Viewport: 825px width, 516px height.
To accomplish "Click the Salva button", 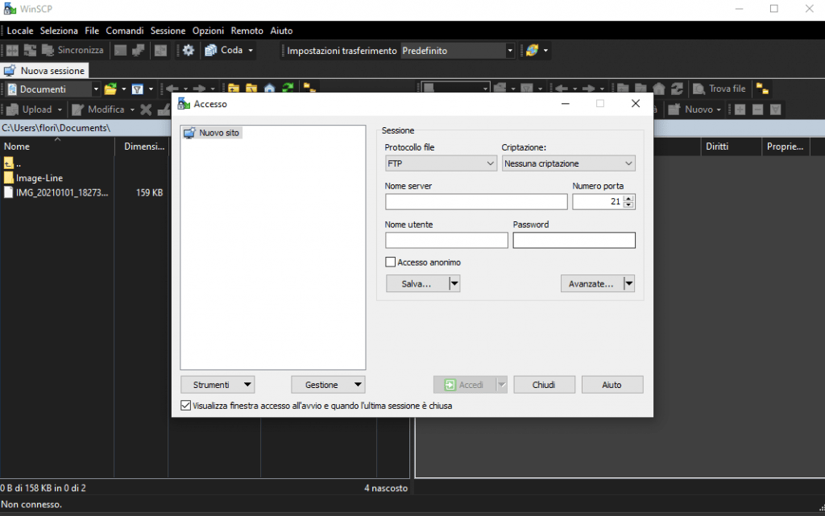I will (x=416, y=283).
